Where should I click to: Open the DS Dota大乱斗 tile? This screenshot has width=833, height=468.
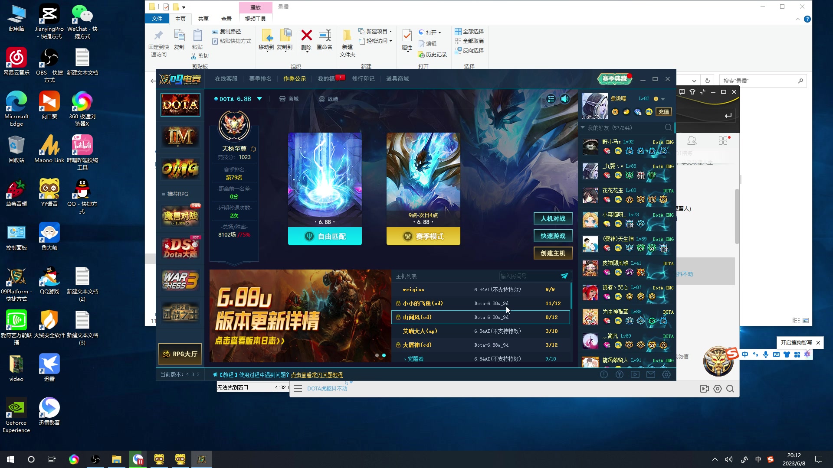point(180,247)
